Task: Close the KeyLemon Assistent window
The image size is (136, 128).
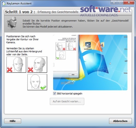Action: pyautogui.click(x=129, y=2)
